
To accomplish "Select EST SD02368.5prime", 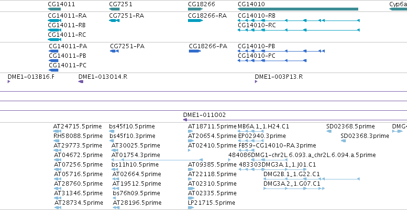I will coord(351,126).
